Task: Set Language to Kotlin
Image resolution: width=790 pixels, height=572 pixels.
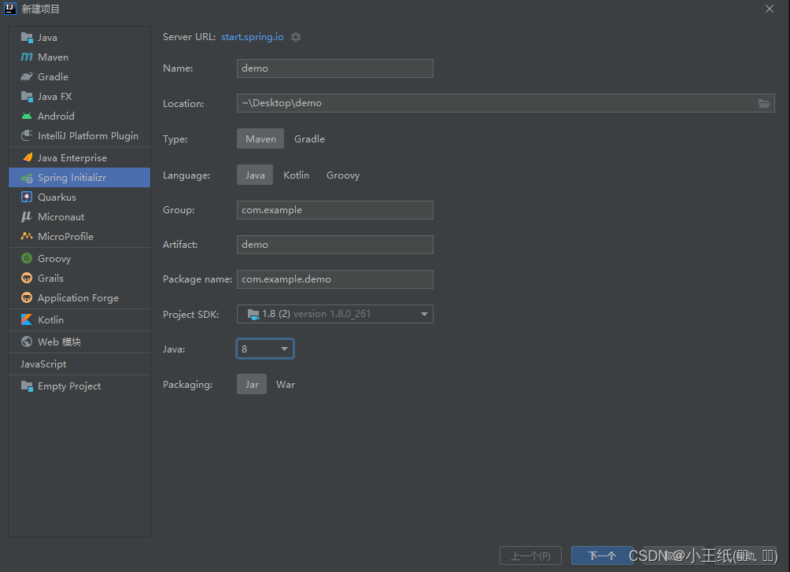Action: (296, 175)
